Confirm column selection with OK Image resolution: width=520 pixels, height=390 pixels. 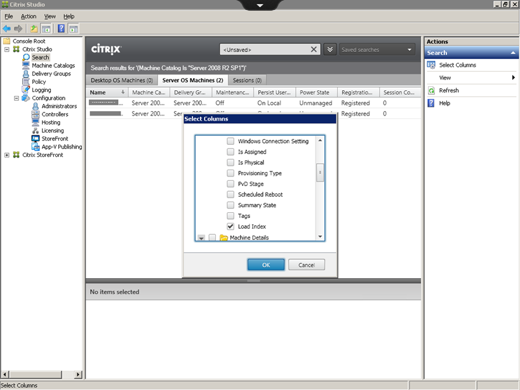266,265
